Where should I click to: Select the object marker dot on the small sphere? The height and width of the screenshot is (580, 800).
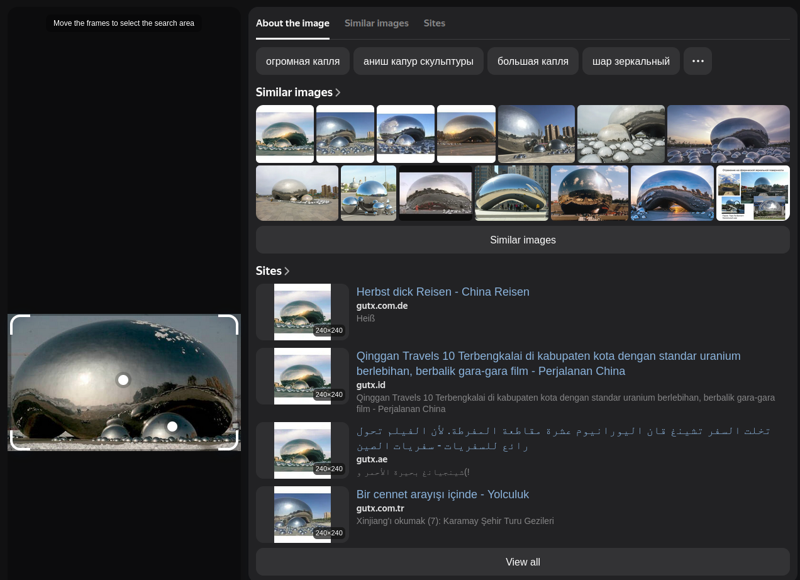pyautogui.click(x=172, y=427)
